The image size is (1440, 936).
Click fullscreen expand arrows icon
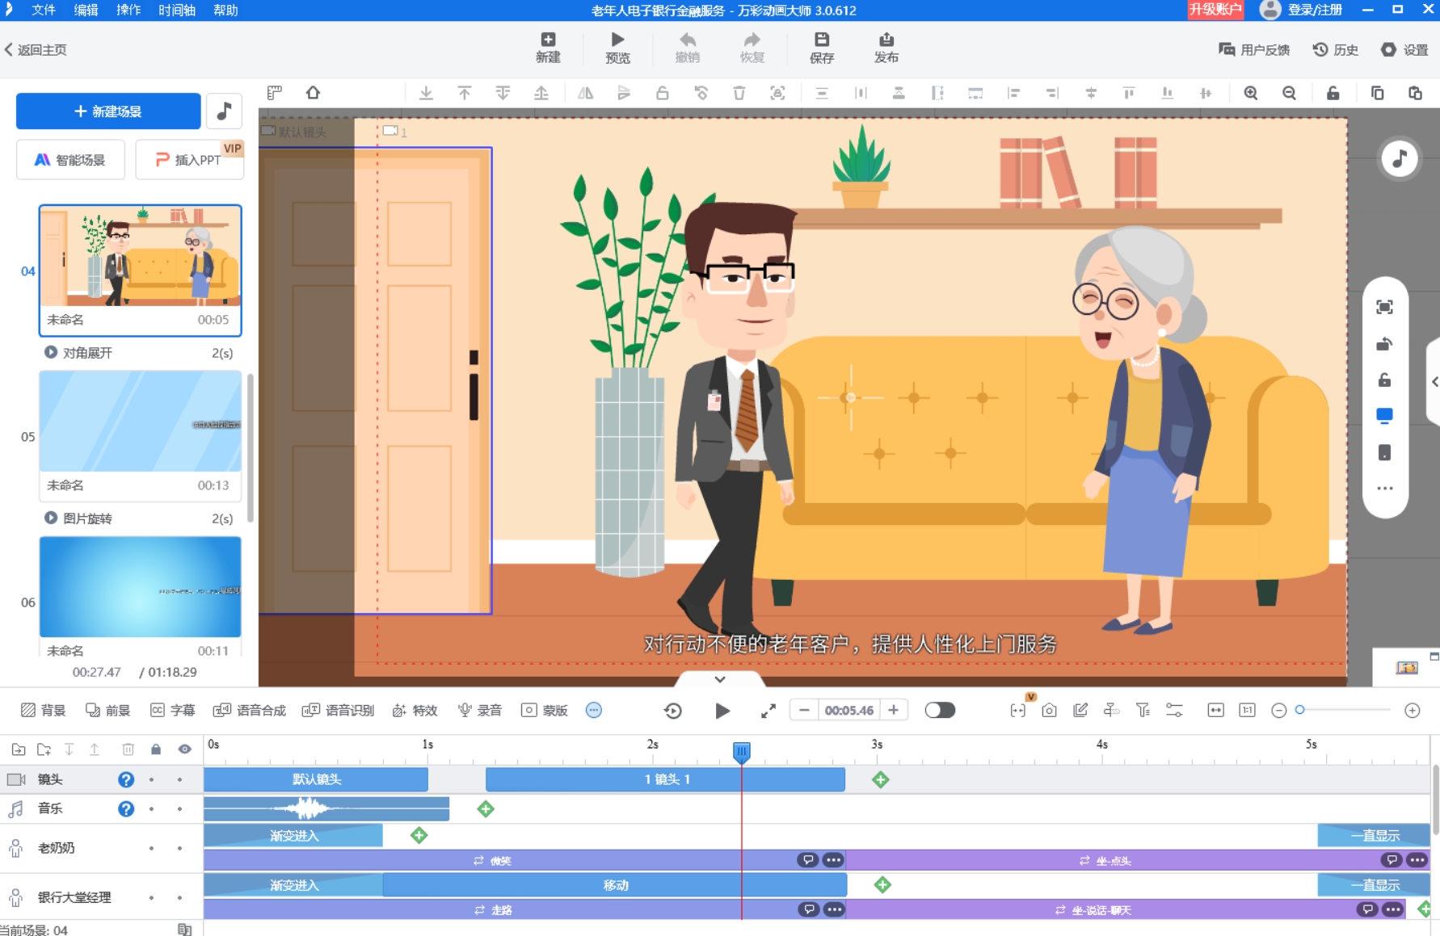pyautogui.click(x=768, y=711)
